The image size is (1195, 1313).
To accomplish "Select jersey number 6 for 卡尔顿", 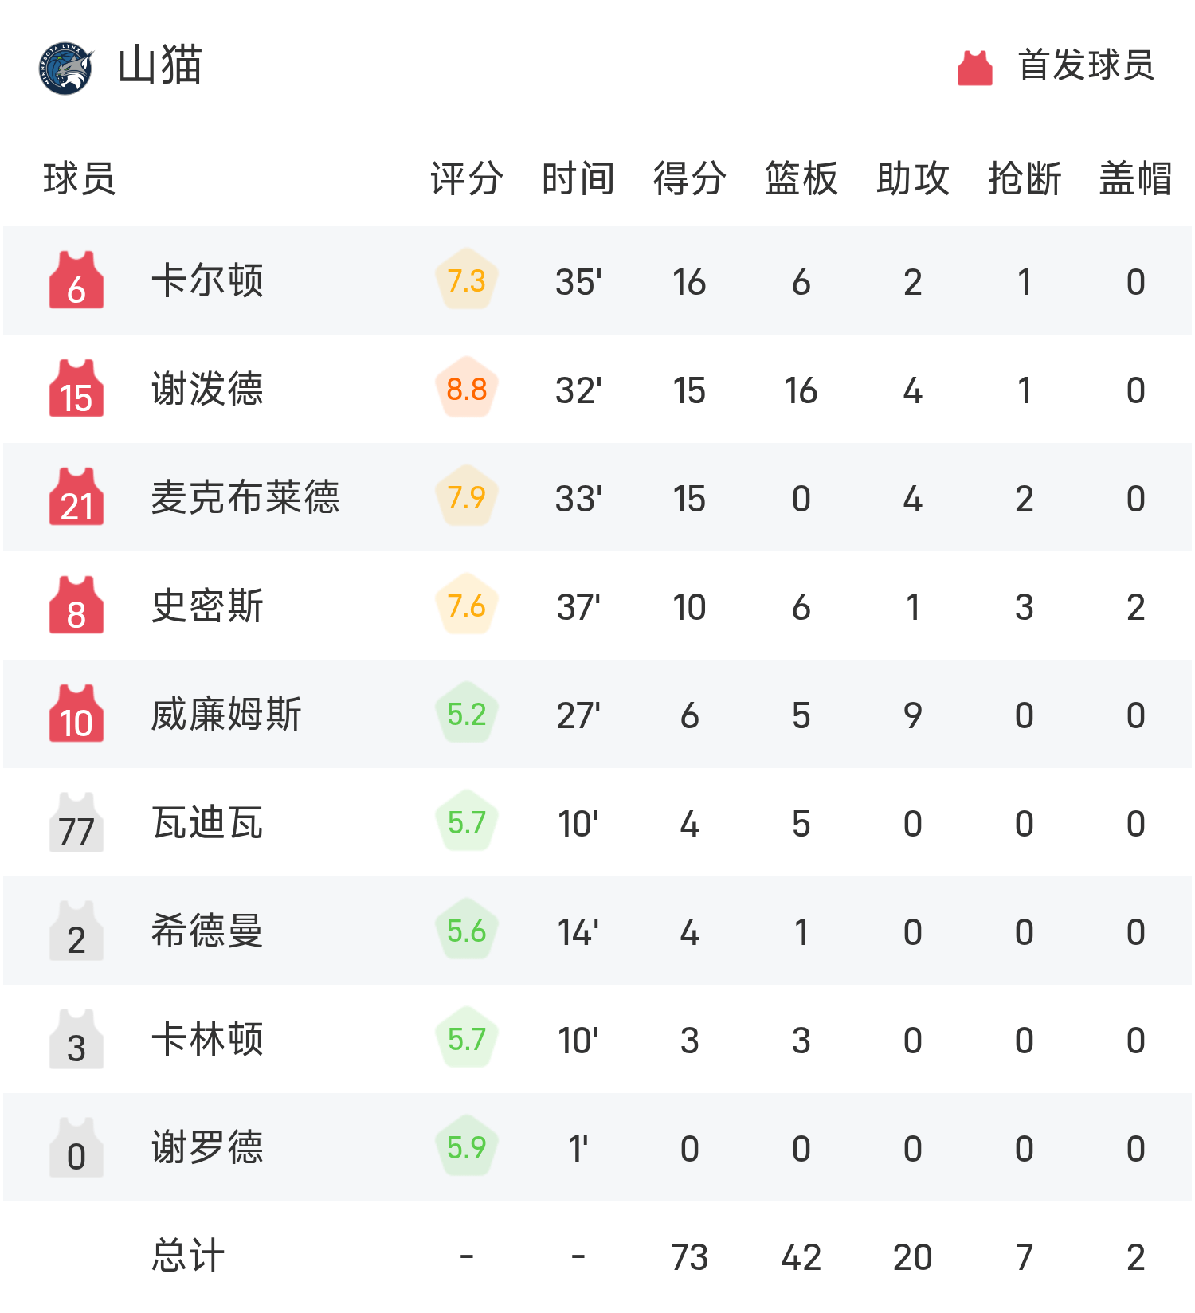I will pos(76,280).
